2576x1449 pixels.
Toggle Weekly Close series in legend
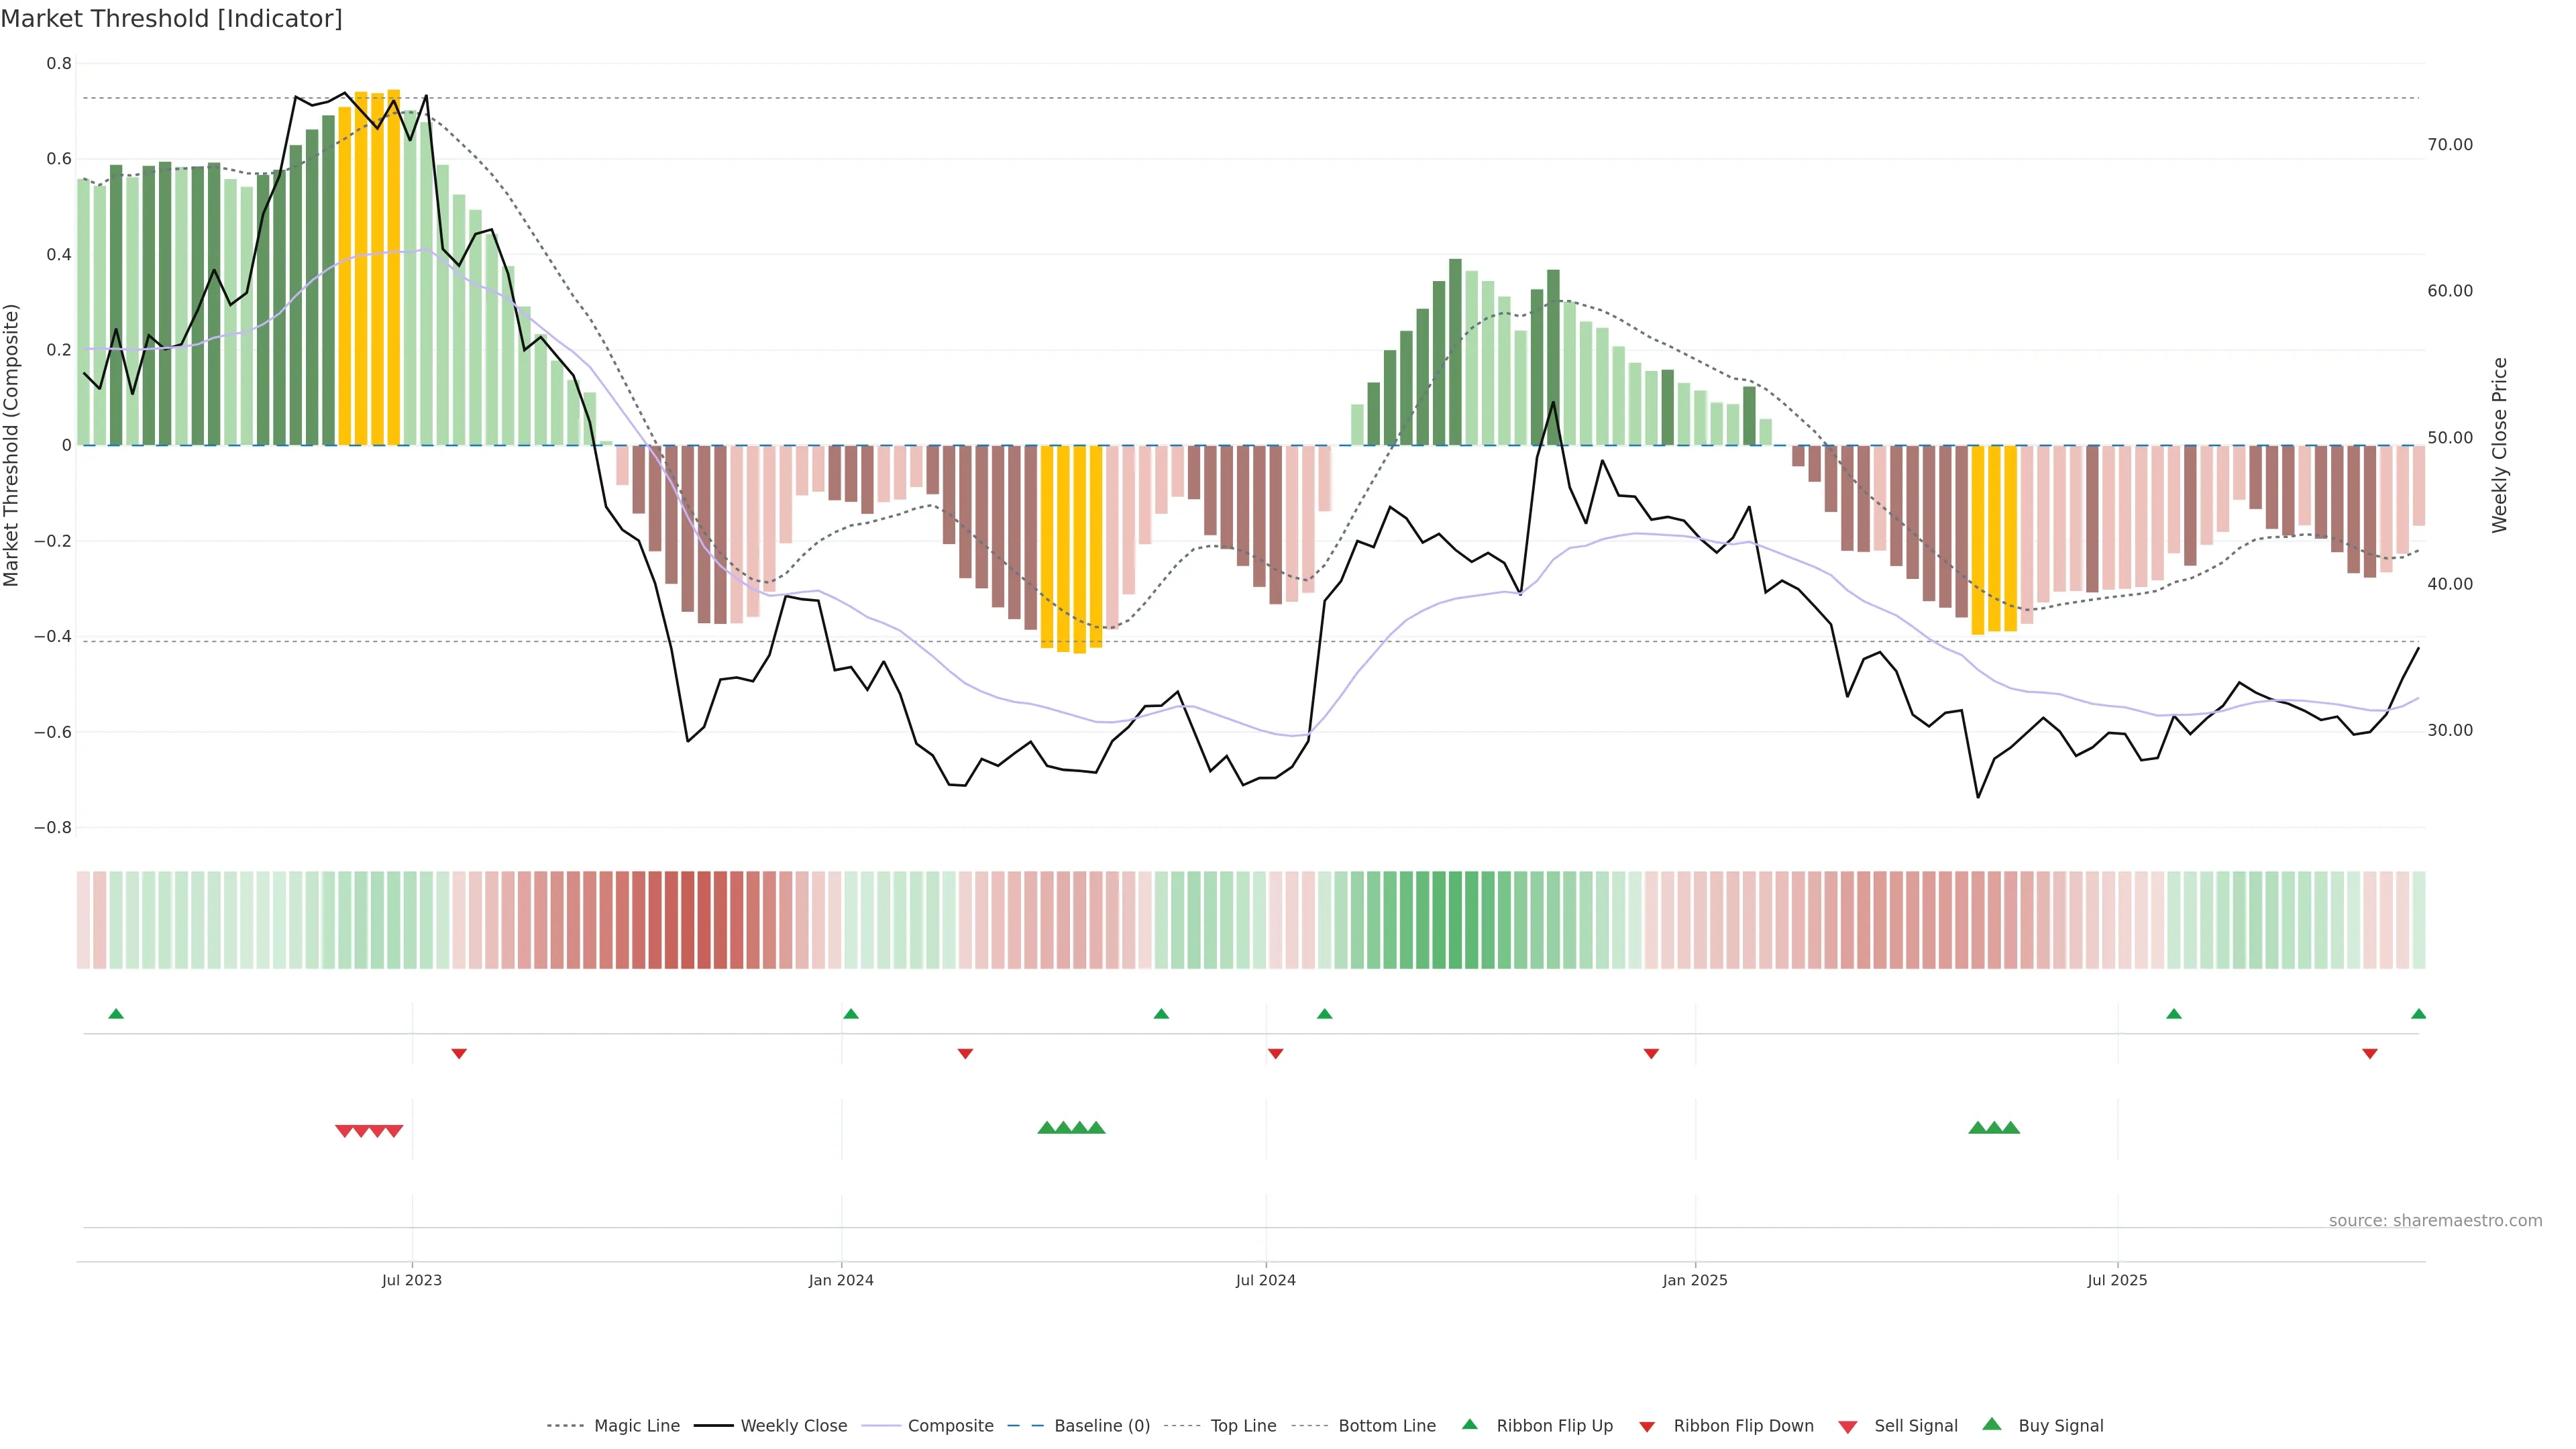[x=793, y=1426]
